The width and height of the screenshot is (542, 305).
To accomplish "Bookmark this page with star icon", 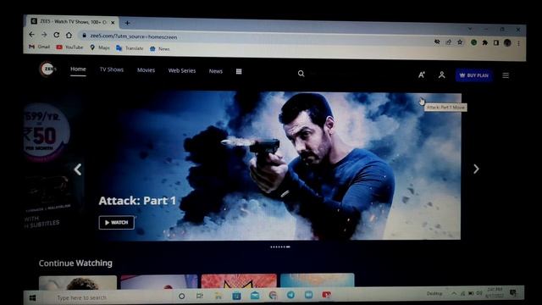I will pyautogui.click(x=460, y=42).
